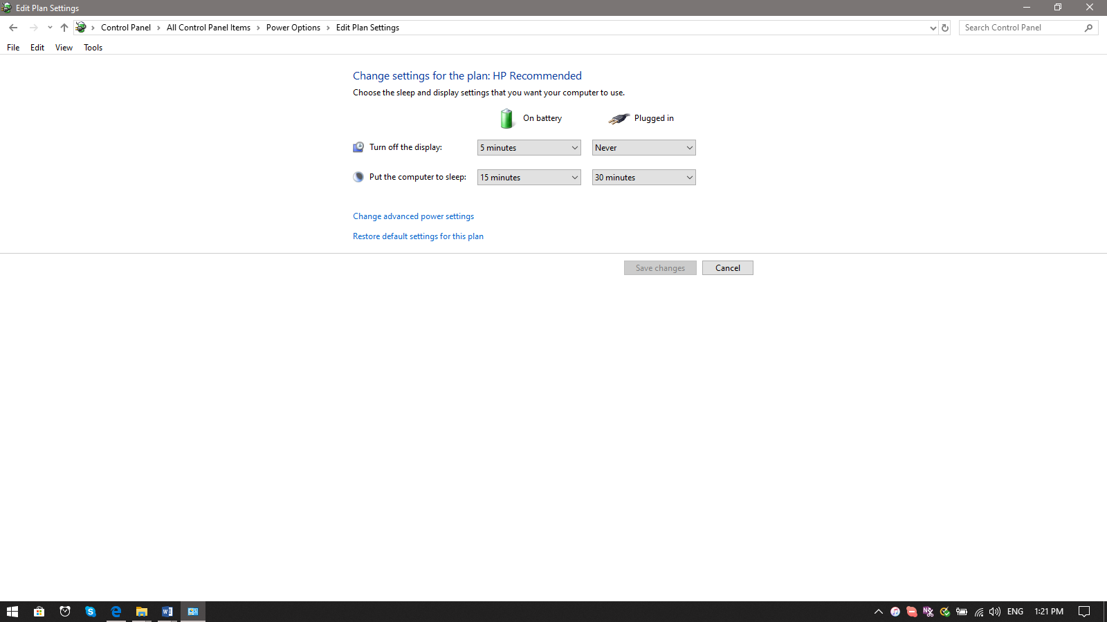Open Wi-Fi settings from the tray icon
Image resolution: width=1107 pixels, height=622 pixels.
978,612
